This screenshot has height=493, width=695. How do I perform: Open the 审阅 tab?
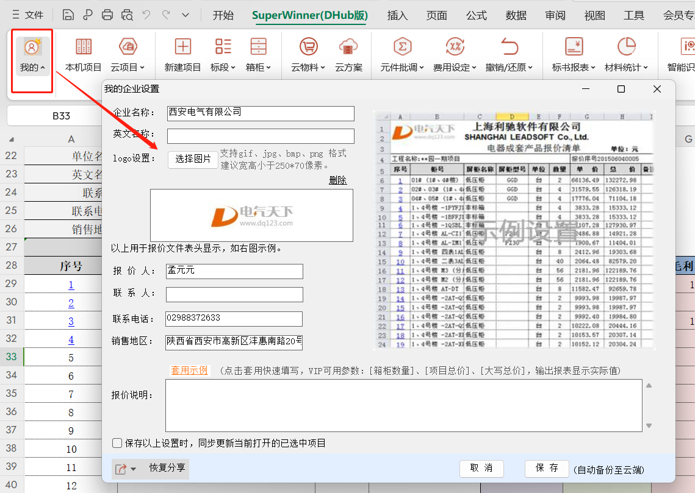(x=555, y=15)
